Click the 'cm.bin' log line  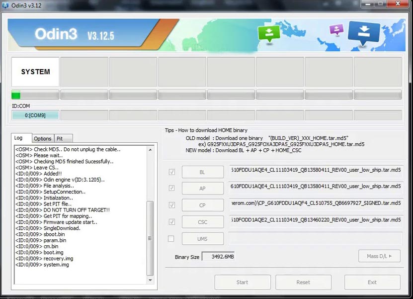pos(37,247)
